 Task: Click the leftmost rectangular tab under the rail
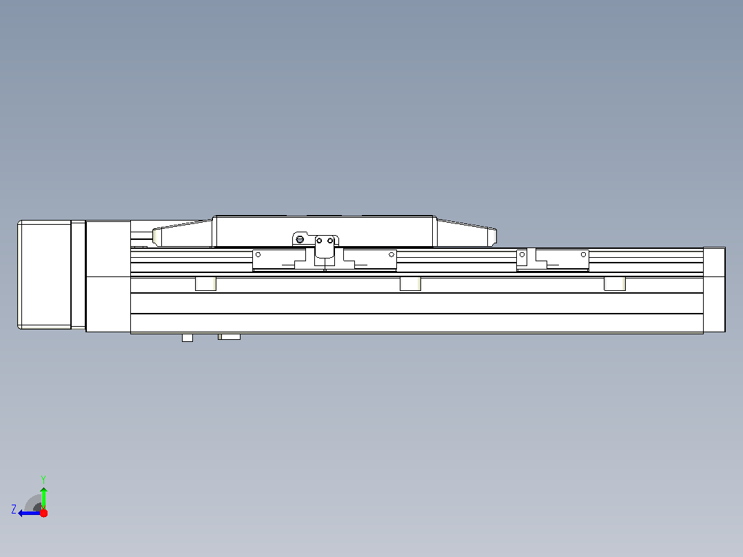tap(205, 283)
